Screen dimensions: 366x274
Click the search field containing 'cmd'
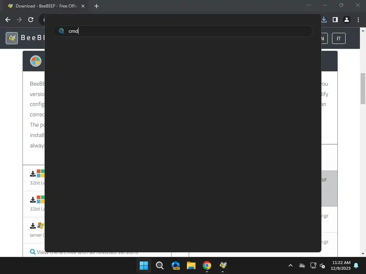pos(183,31)
